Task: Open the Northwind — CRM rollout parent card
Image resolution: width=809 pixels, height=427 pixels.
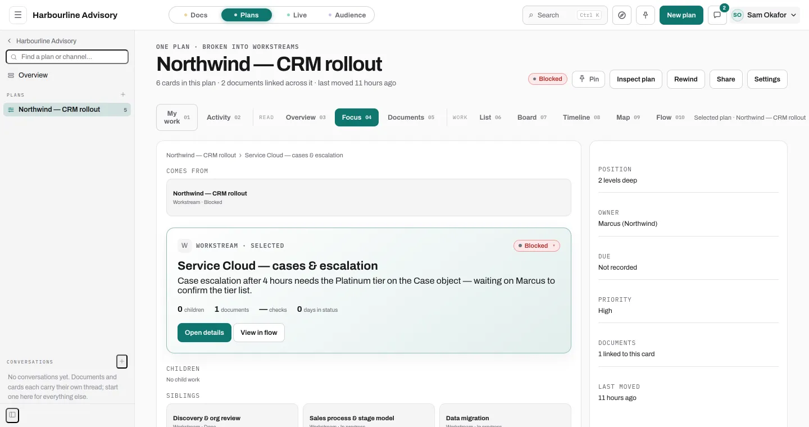Action: [x=369, y=197]
